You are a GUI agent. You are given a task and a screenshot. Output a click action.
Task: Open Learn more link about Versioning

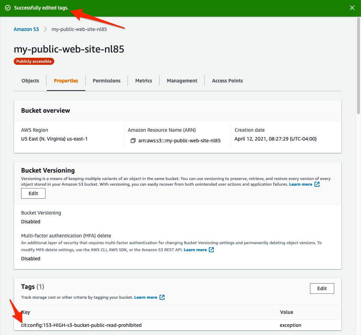pyautogui.click(x=301, y=184)
